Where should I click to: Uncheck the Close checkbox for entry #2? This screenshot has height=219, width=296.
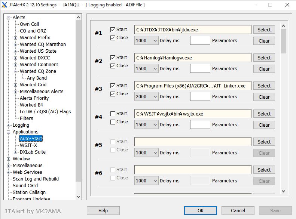click(x=113, y=66)
